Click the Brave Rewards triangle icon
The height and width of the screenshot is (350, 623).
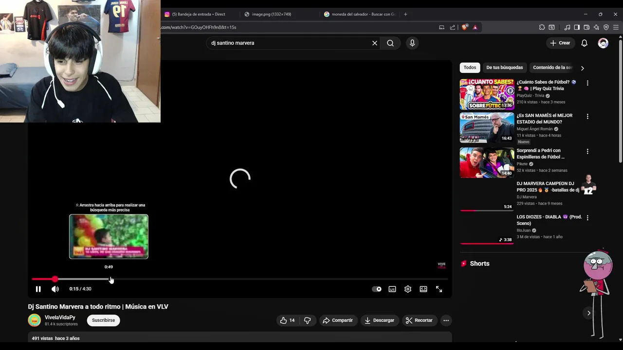(x=475, y=27)
